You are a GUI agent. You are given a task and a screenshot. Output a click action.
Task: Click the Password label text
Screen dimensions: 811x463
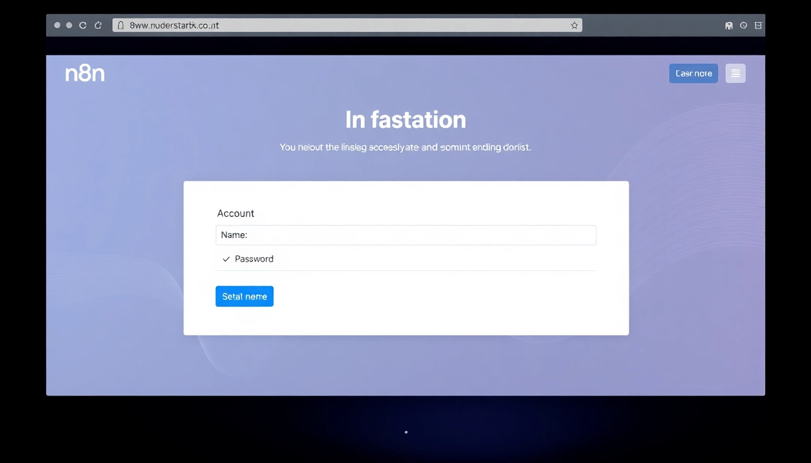pos(254,259)
